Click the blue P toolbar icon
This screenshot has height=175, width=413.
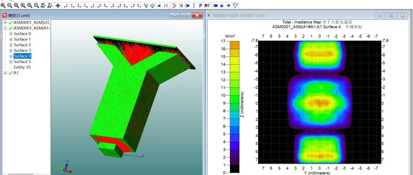[x=201, y=6]
